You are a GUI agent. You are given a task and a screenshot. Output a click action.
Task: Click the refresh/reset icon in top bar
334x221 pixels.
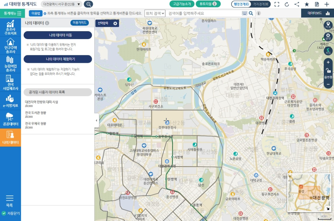click(x=287, y=4)
